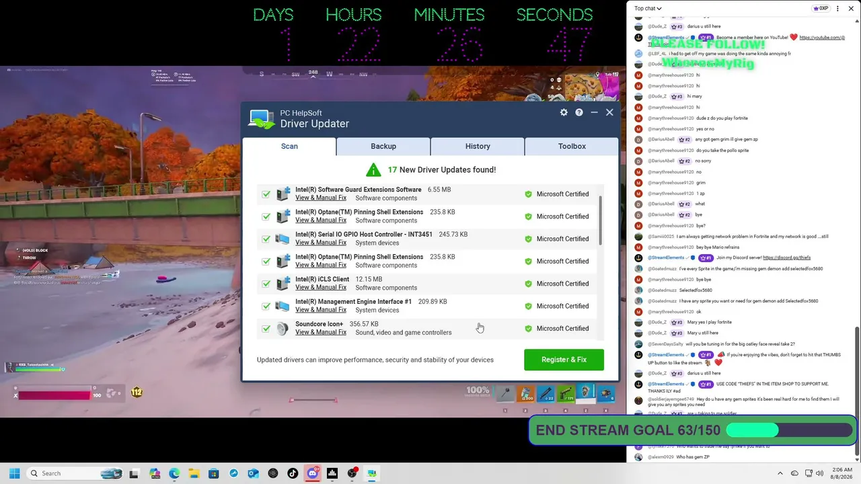Uncheck the Intel iCLS Client driver
This screenshot has height=484, width=861.
[266, 284]
